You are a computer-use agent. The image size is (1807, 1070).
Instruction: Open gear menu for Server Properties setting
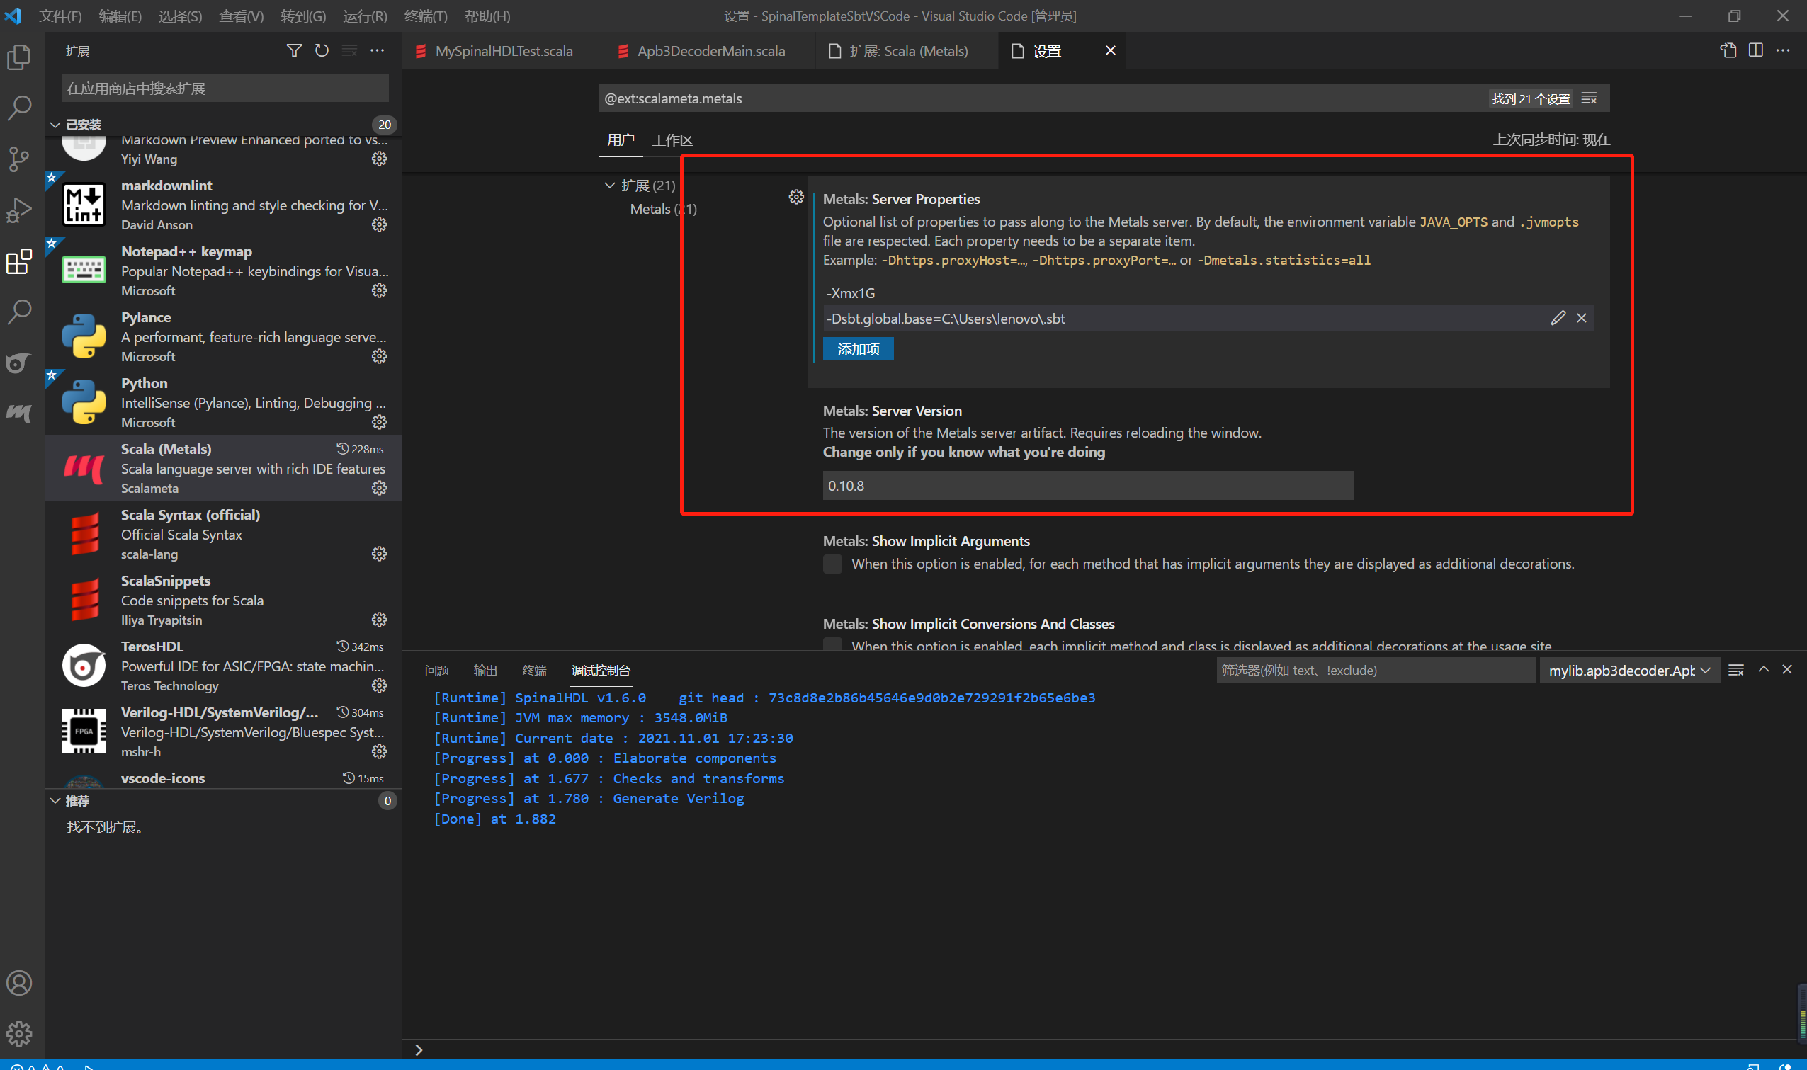click(x=796, y=197)
